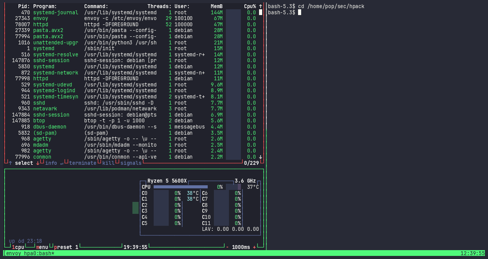This screenshot has height=259, width=488.
Task: Select the agetty process with pid 968
Action: (132, 139)
